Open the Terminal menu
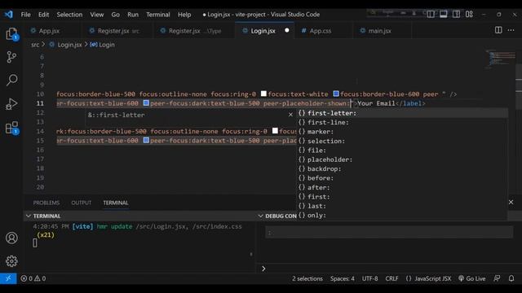The image size is (522, 293). (x=157, y=15)
